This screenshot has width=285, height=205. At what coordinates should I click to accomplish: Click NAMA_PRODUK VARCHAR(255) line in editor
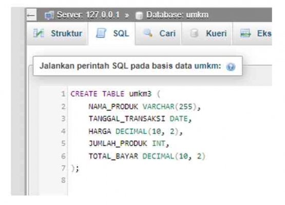pyautogui.click(x=144, y=106)
